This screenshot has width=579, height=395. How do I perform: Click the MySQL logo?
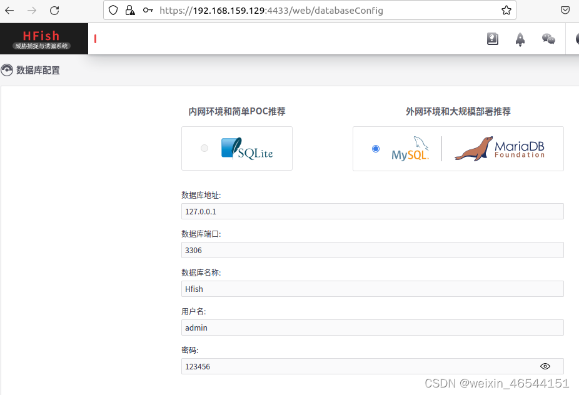point(410,148)
